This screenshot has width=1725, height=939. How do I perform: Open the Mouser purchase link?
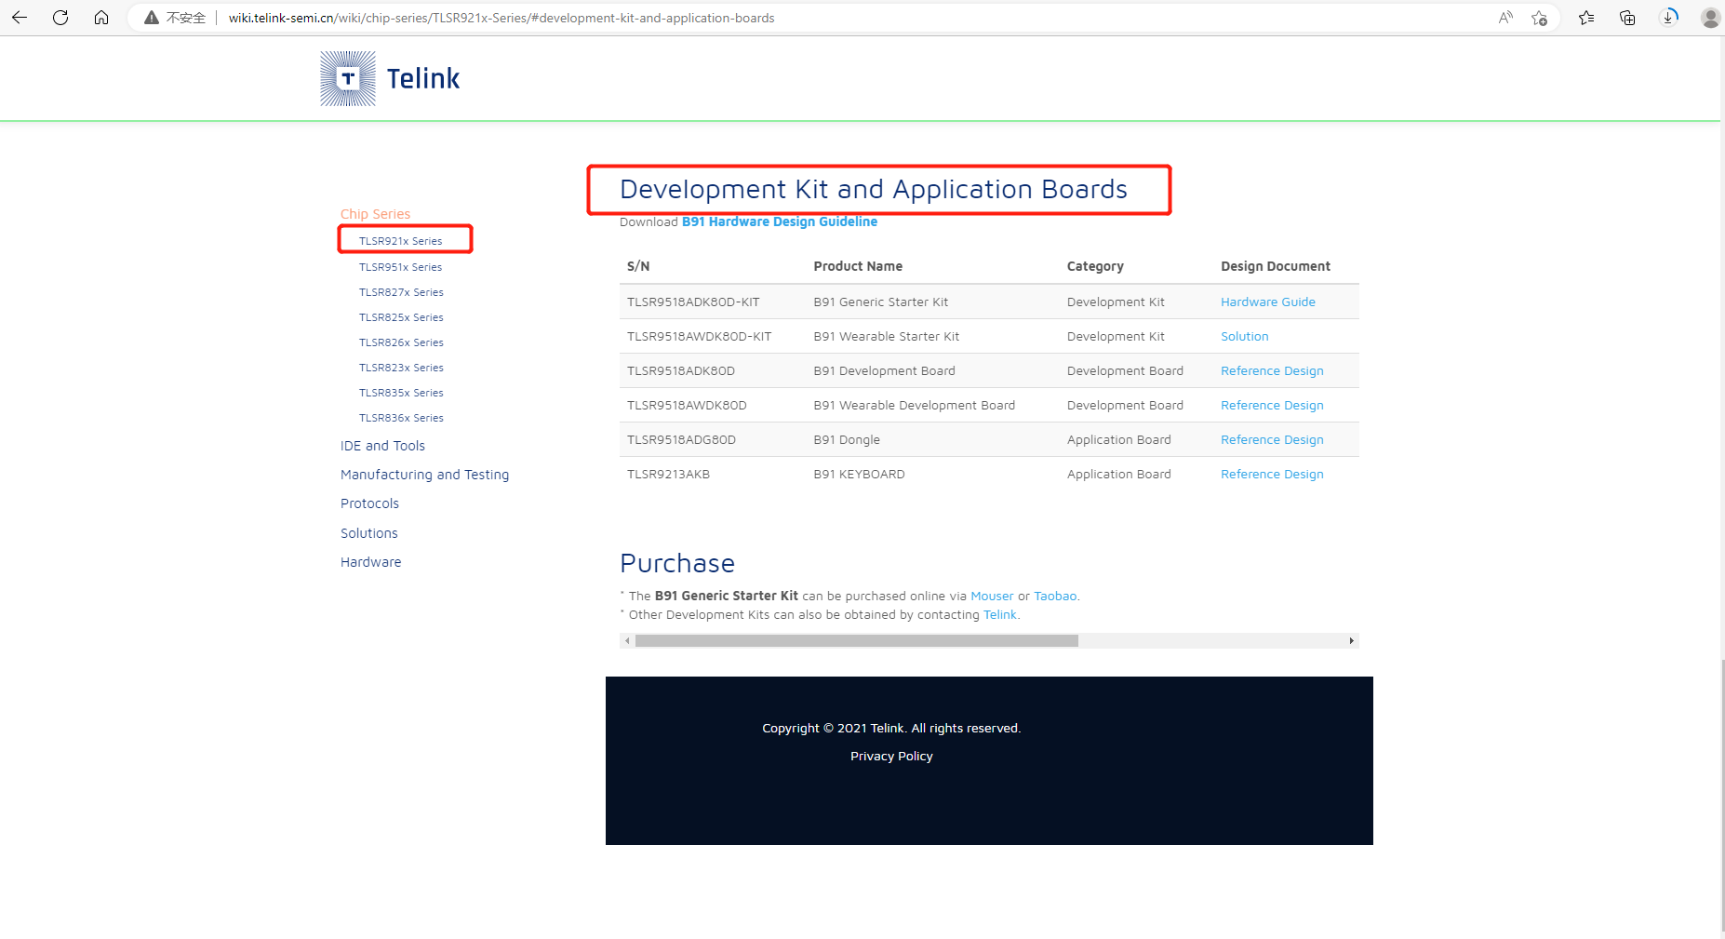[x=992, y=596]
